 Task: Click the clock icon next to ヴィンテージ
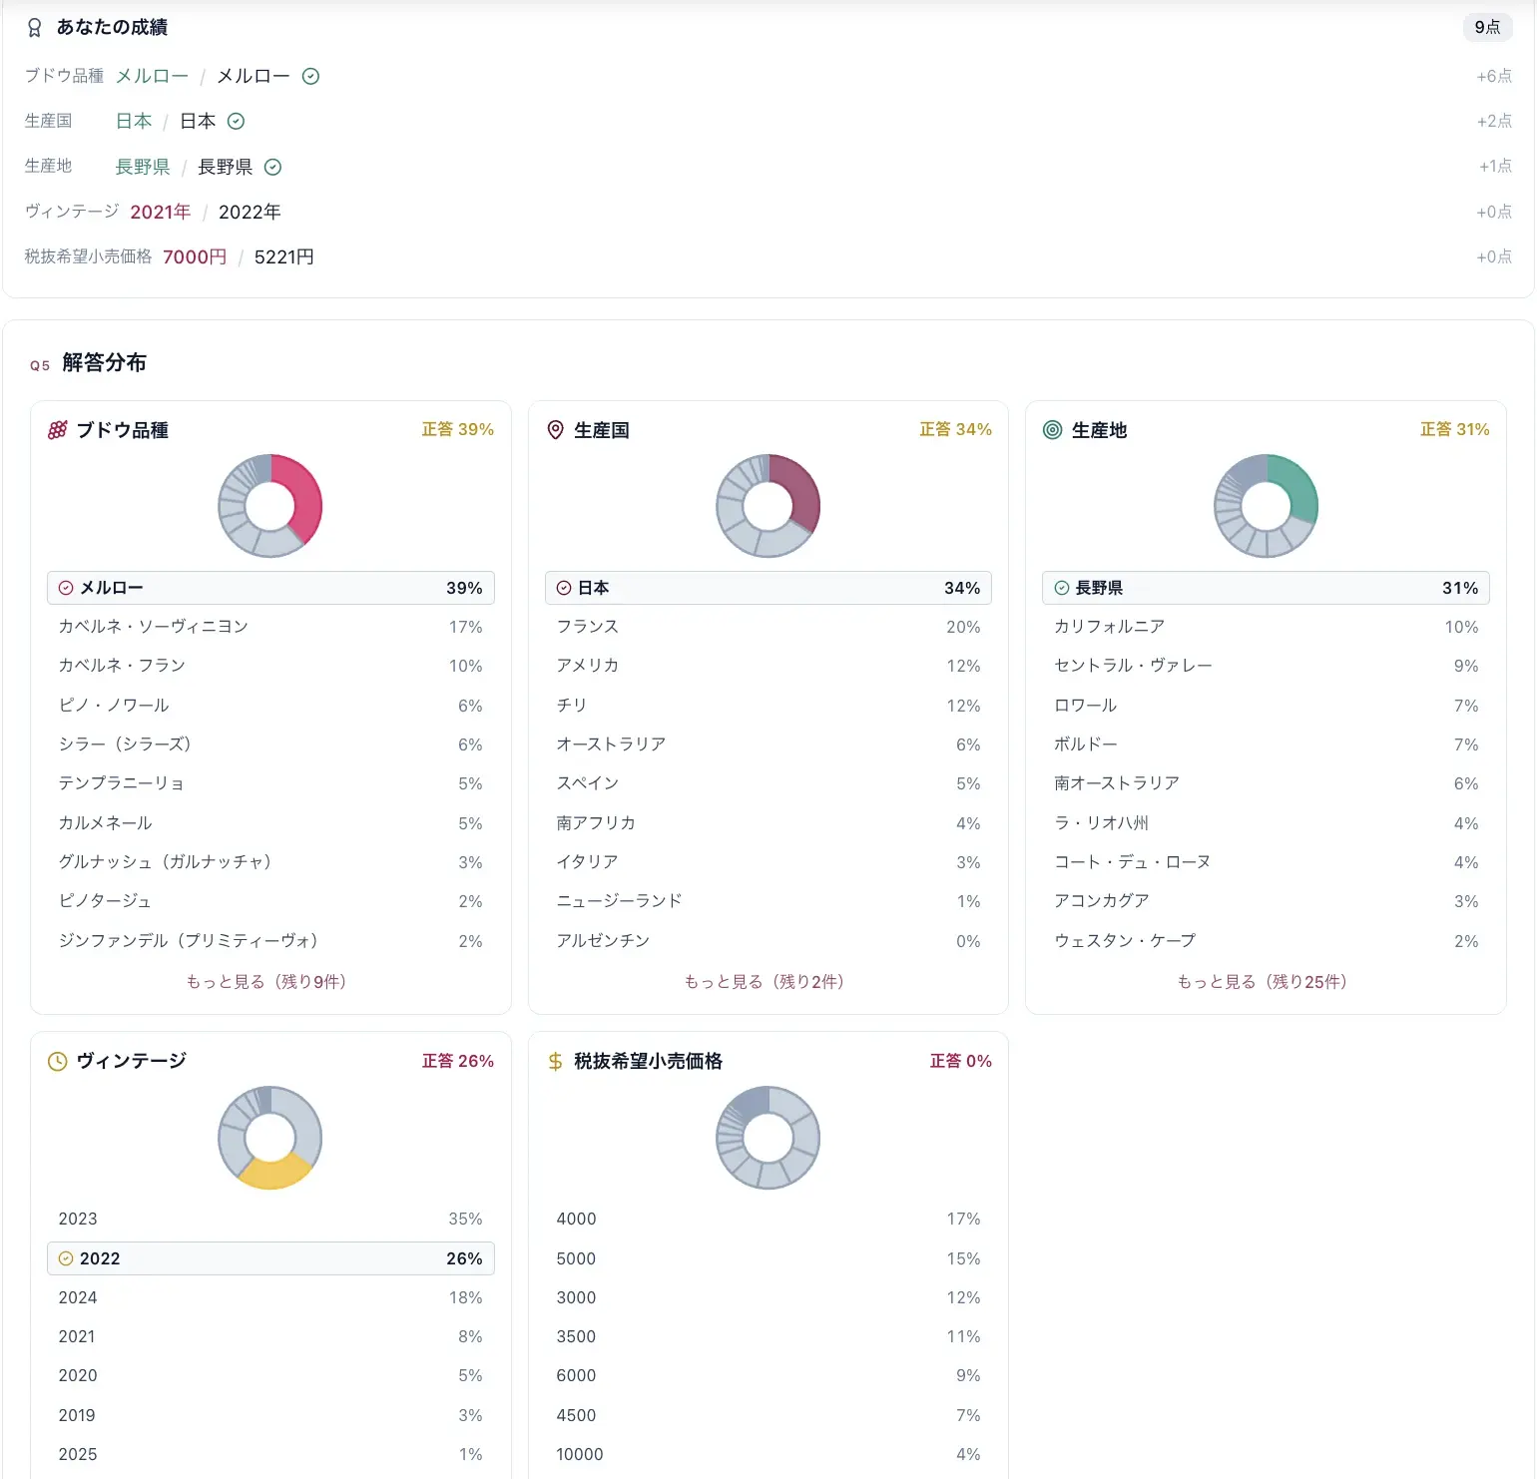click(58, 1062)
